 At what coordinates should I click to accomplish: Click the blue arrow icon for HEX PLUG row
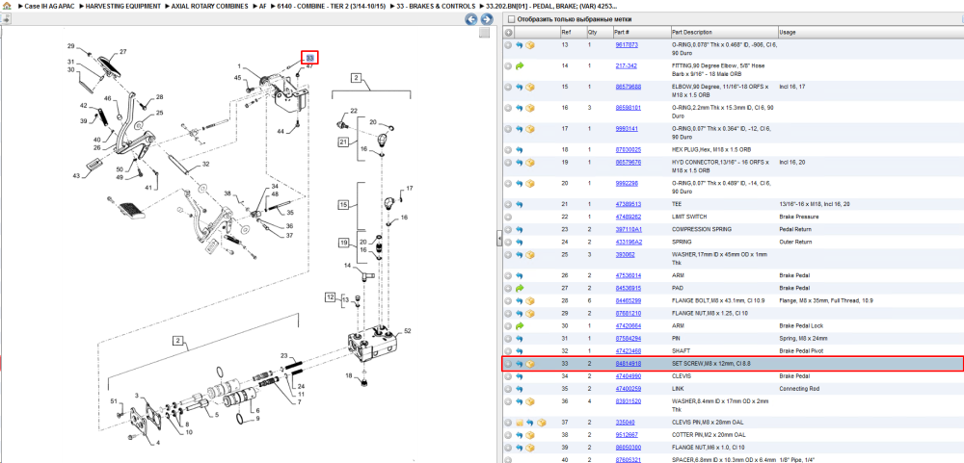(x=519, y=150)
